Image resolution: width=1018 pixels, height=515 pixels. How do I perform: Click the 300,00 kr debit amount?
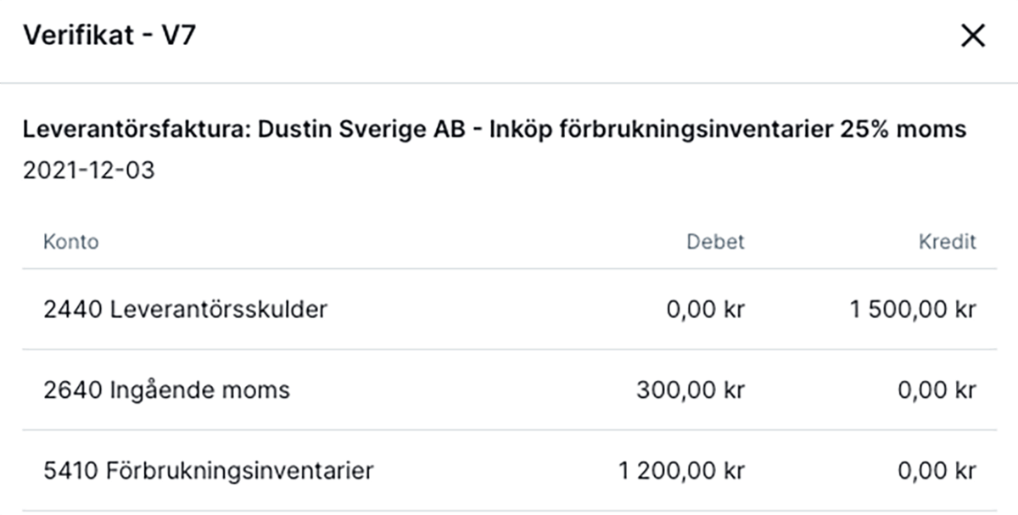coord(690,390)
